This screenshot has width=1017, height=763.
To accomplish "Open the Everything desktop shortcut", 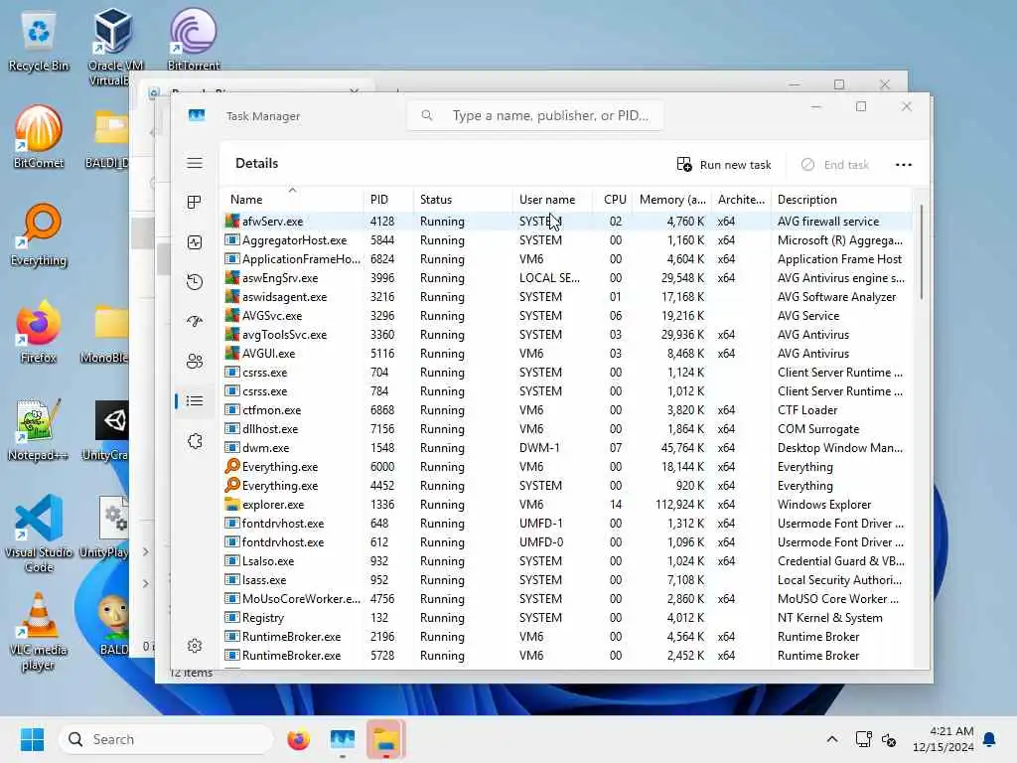I will (39, 234).
